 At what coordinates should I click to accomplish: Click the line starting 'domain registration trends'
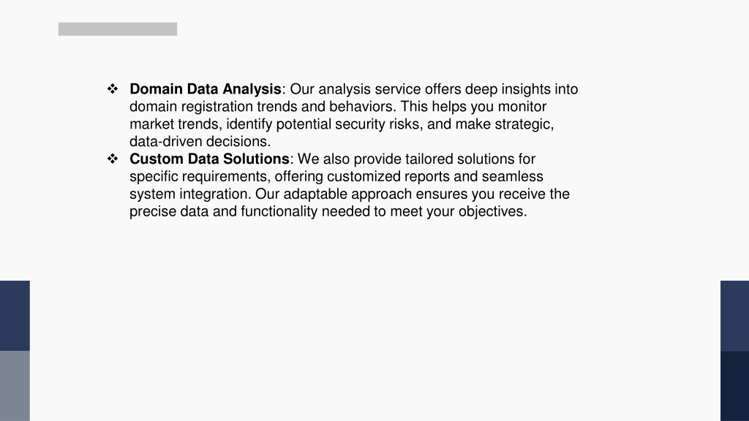tap(338, 107)
